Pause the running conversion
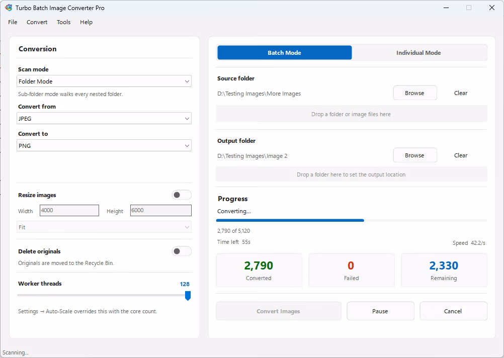 (x=380, y=311)
